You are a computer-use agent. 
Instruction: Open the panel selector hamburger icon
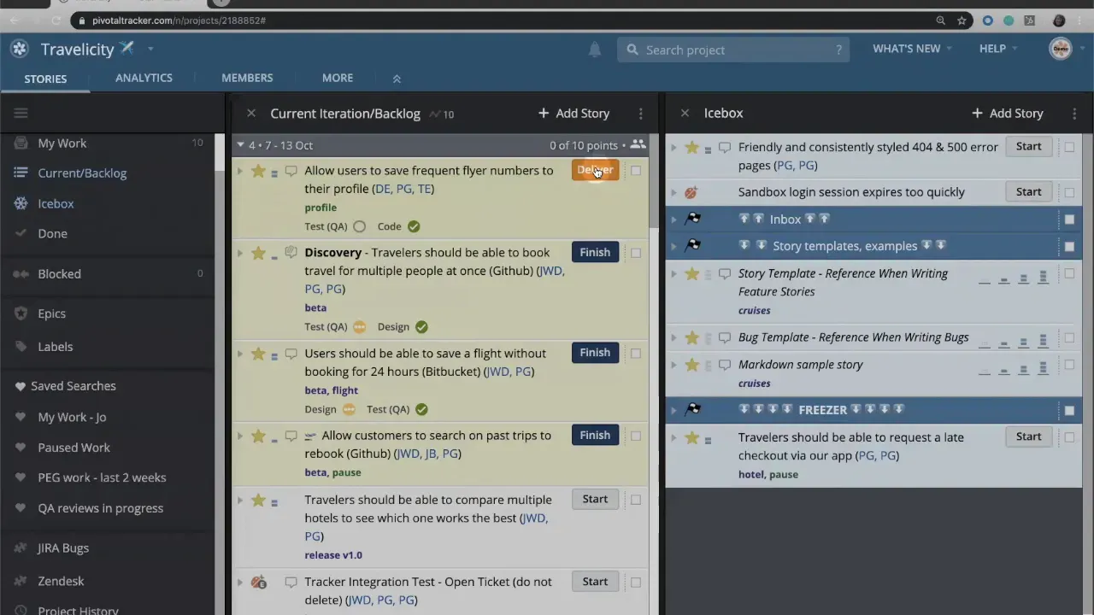21,113
